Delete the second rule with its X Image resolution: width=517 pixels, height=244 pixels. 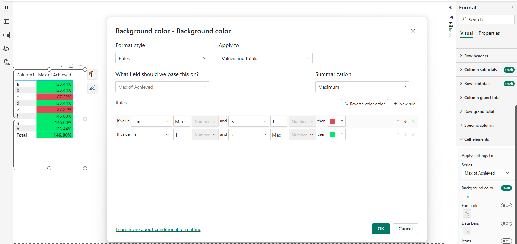(x=413, y=135)
